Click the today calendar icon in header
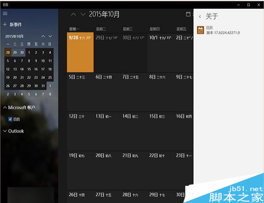Screen dimensions: 264x203 [188, 15]
